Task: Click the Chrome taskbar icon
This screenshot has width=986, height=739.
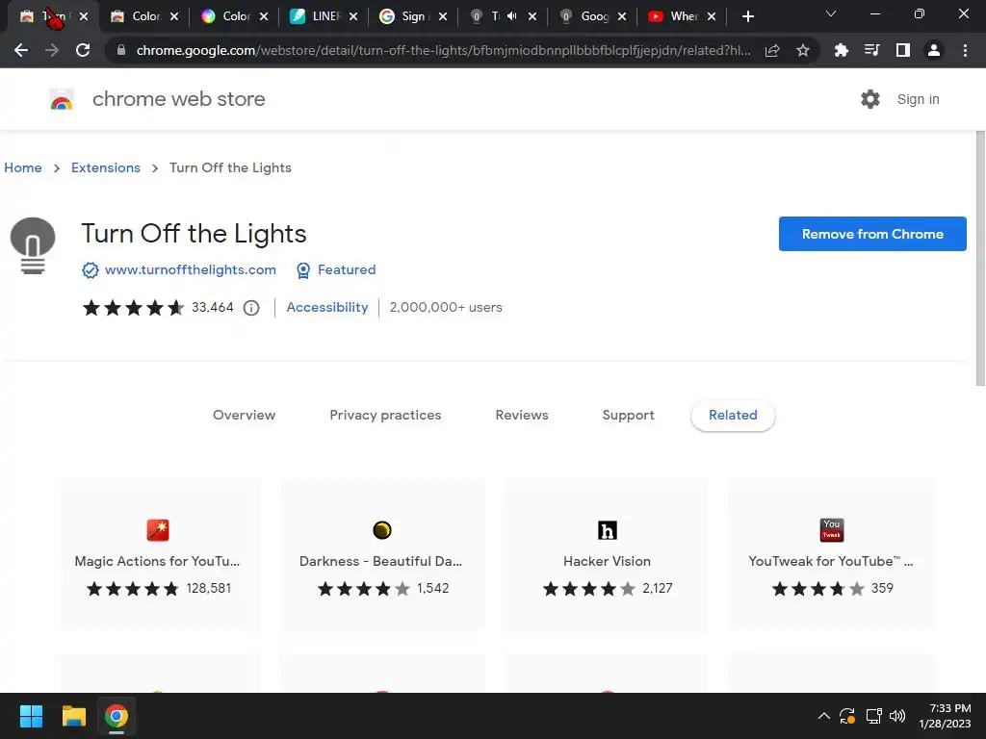Action: tap(117, 716)
